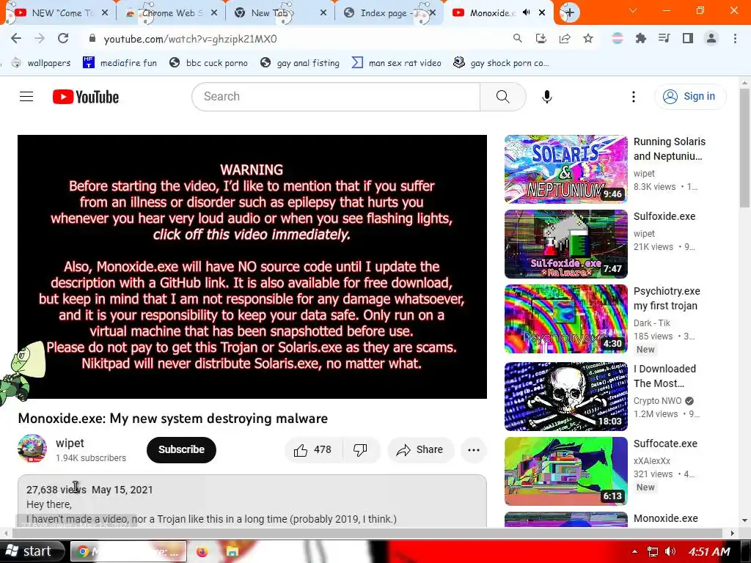Open the Suffocate.exe video thumbnail
The height and width of the screenshot is (563, 751).
(x=565, y=471)
